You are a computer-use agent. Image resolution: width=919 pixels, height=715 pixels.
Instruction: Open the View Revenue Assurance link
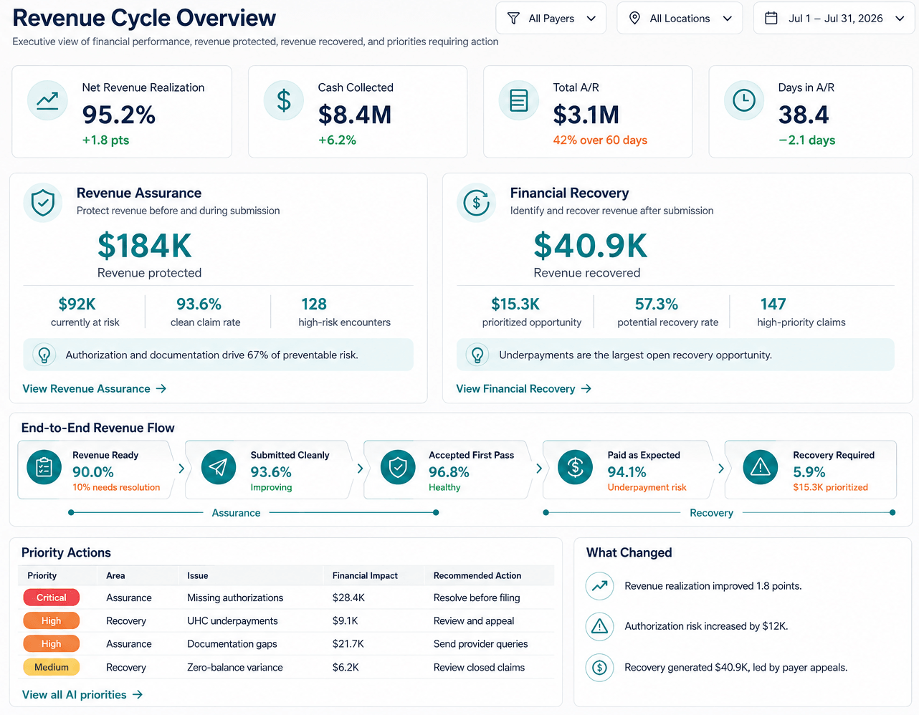point(95,388)
